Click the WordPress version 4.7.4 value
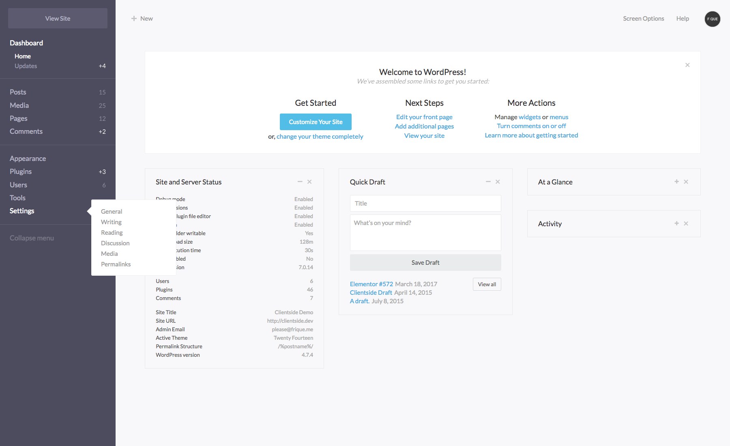The width and height of the screenshot is (730, 446). pos(307,355)
